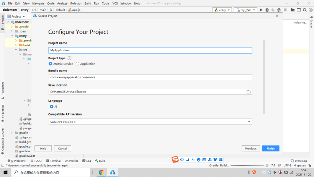Open the Refactor menu

pos(76,3)
